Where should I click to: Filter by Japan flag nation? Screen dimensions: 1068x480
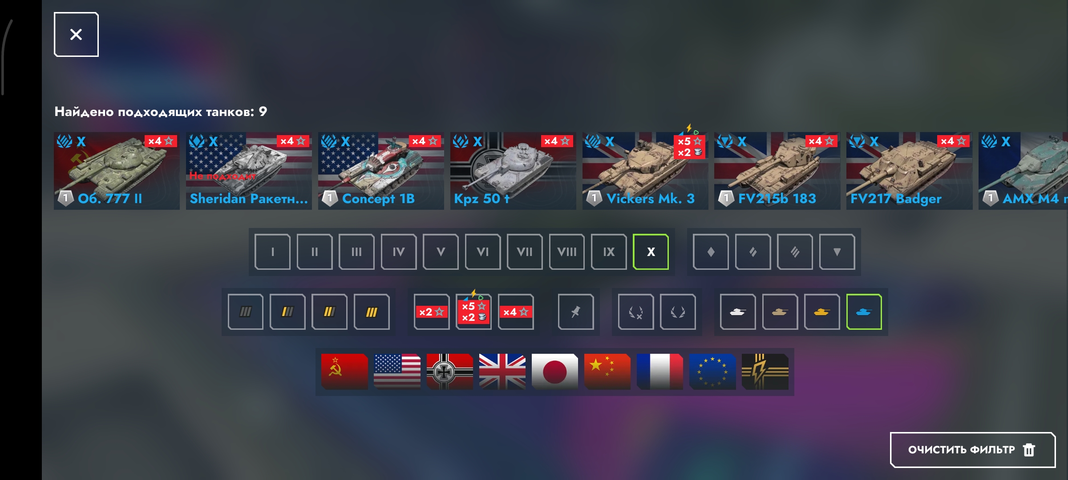click(554, 372)
